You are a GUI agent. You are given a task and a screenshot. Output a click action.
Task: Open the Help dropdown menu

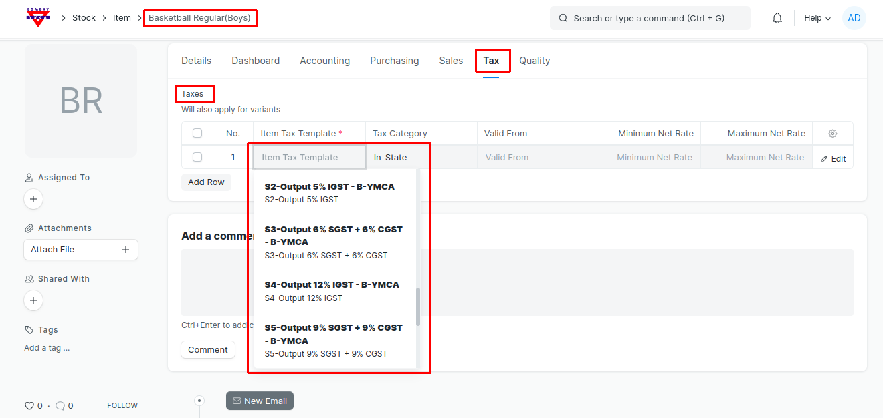pyautogui.click(x=817, y=18)
